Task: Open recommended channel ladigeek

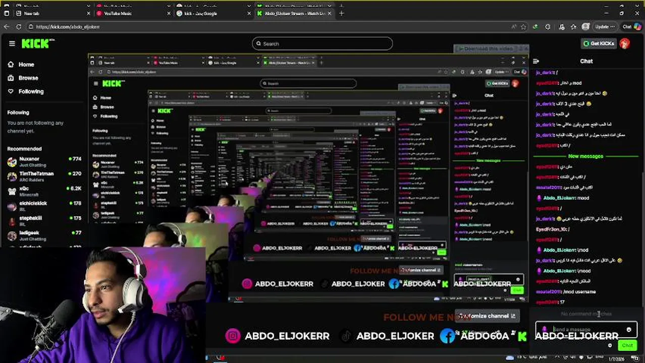Action: click(x=44, y=235)
